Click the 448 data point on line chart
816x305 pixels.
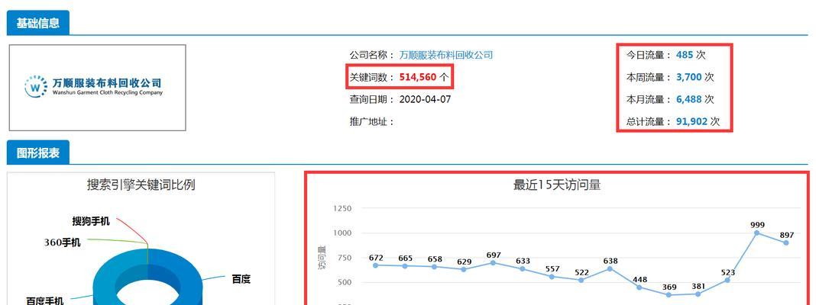coord(640,287)
